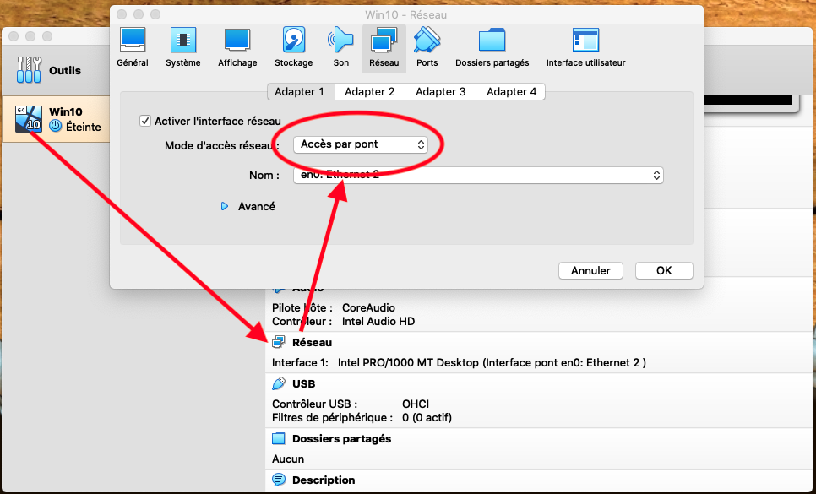Toggle Activer l'interface réseau checkbox
The height and width of the screenshot is (494, 816).
[x=145, y=121]
